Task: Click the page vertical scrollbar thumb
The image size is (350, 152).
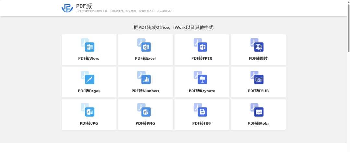Action: (348, 28)
